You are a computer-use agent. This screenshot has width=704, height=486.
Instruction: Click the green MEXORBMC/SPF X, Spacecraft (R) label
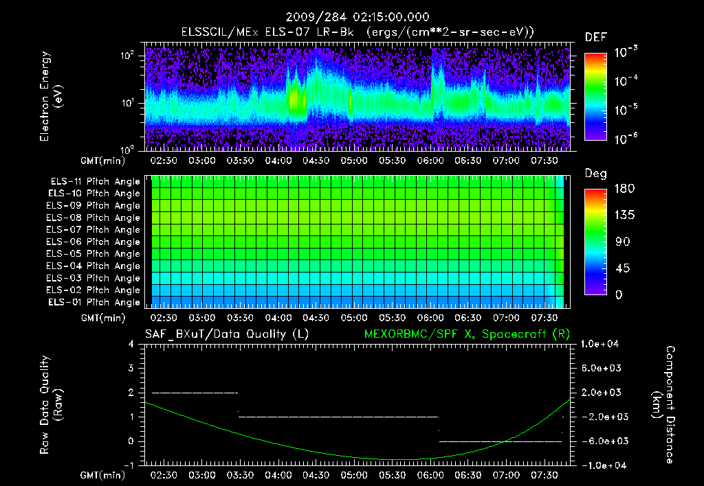(x=467, y=334)
